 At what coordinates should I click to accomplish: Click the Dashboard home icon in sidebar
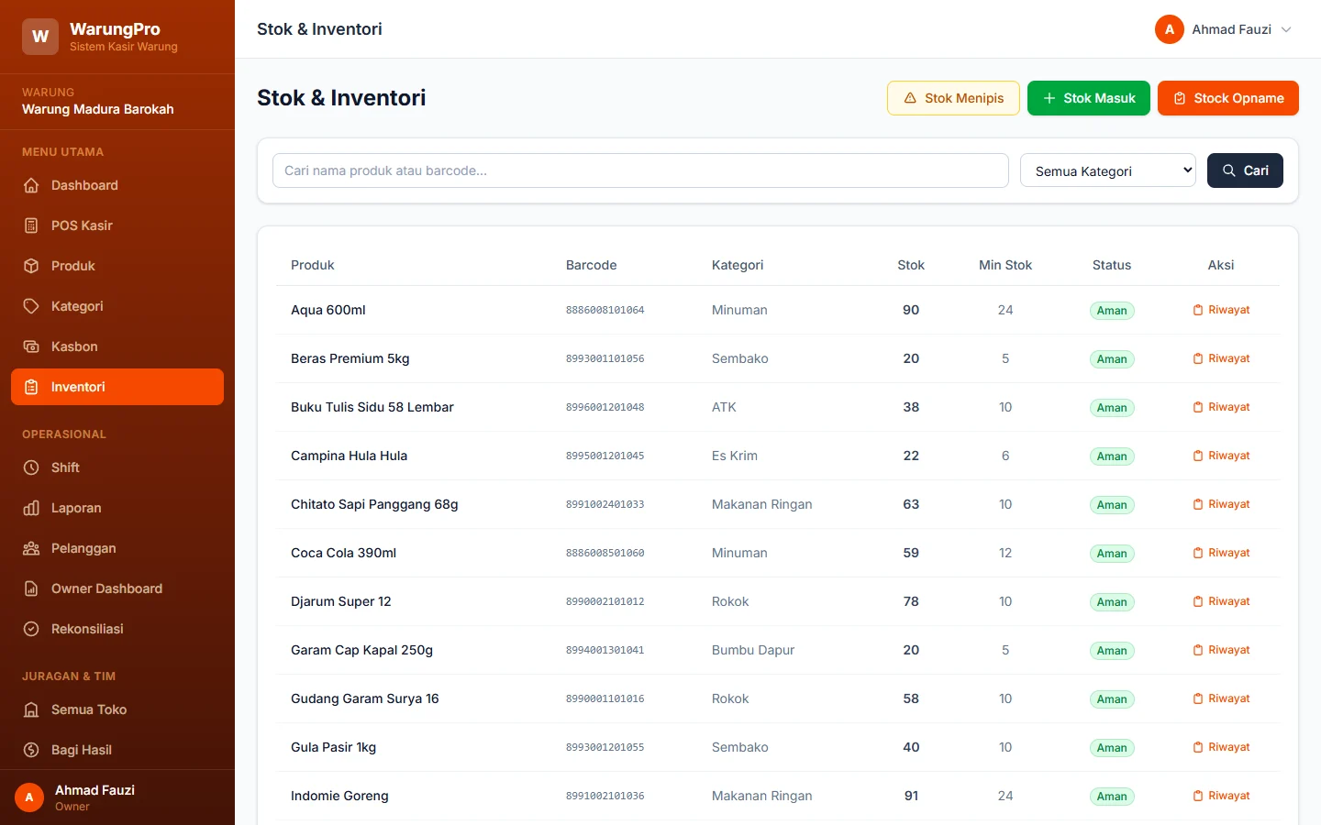click(x=31, y=185)
